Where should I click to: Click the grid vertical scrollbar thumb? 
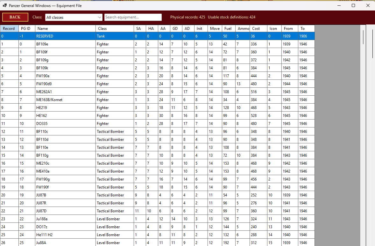363,37
